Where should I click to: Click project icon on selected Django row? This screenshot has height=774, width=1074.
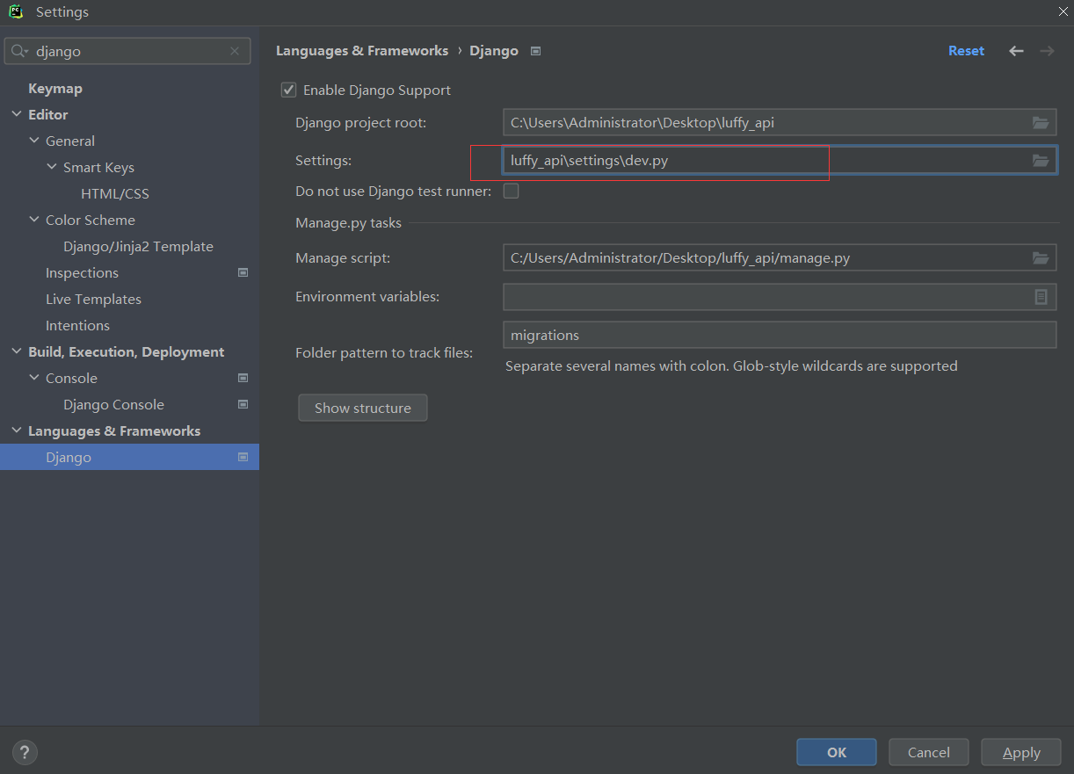point(243,458)
